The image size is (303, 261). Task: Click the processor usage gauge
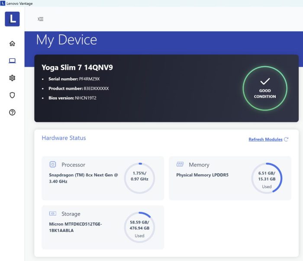[139, 178]
